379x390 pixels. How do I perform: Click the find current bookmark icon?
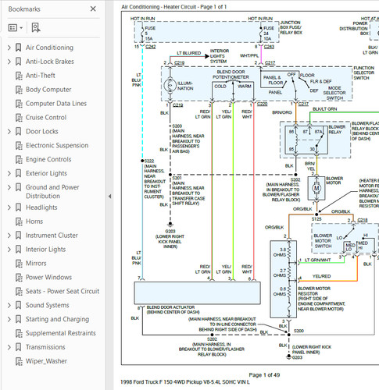tap(36, 27)
